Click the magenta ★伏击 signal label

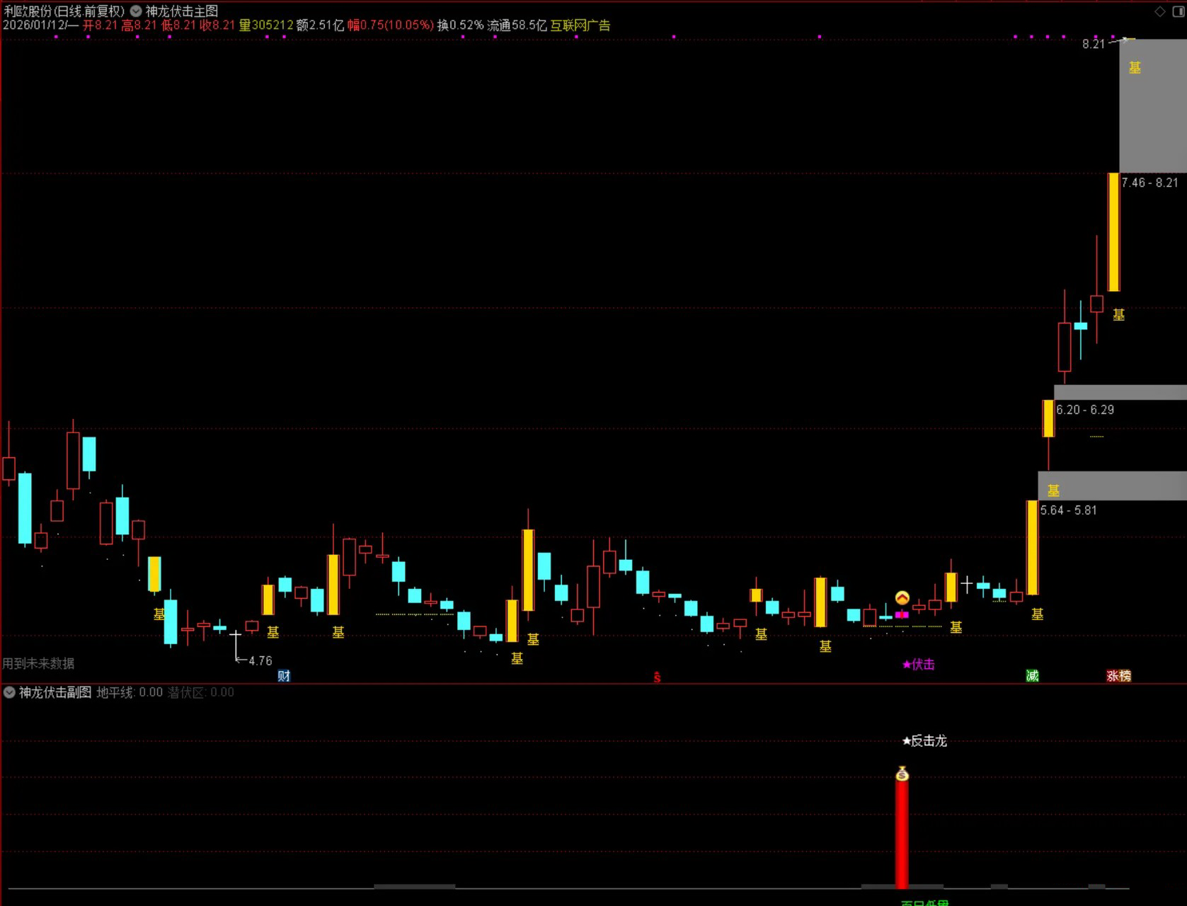[x=919, y=664]
